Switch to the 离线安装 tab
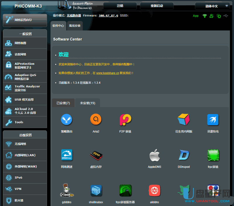The height and width of the screenshot is (206, 234). coord(75,26)
